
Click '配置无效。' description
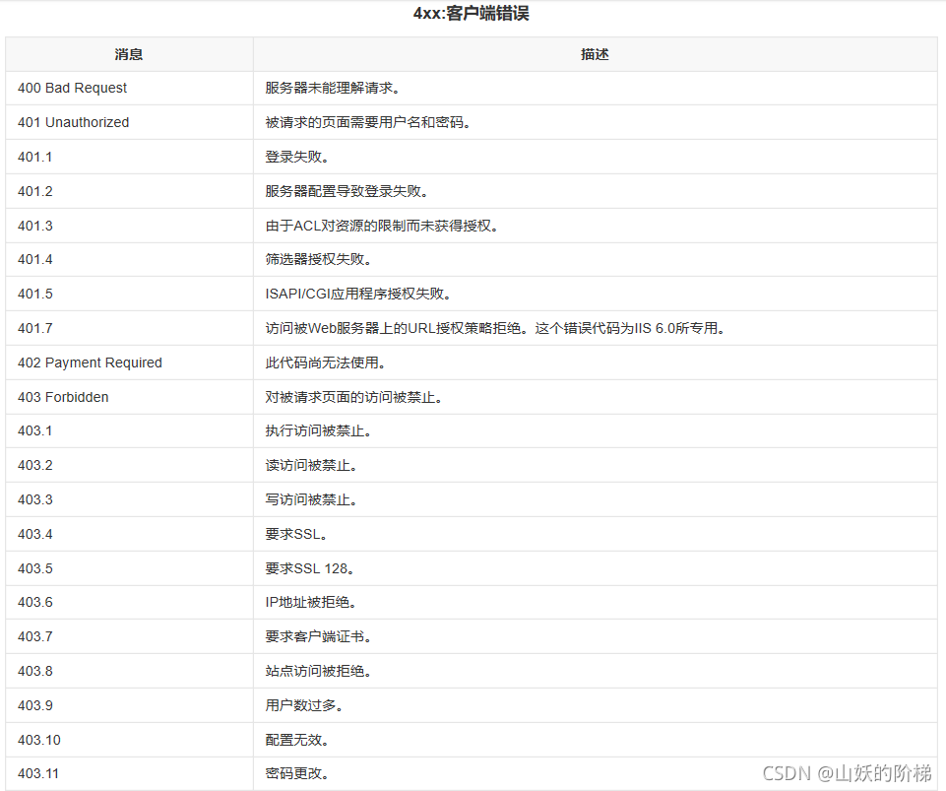coord(297,741)
